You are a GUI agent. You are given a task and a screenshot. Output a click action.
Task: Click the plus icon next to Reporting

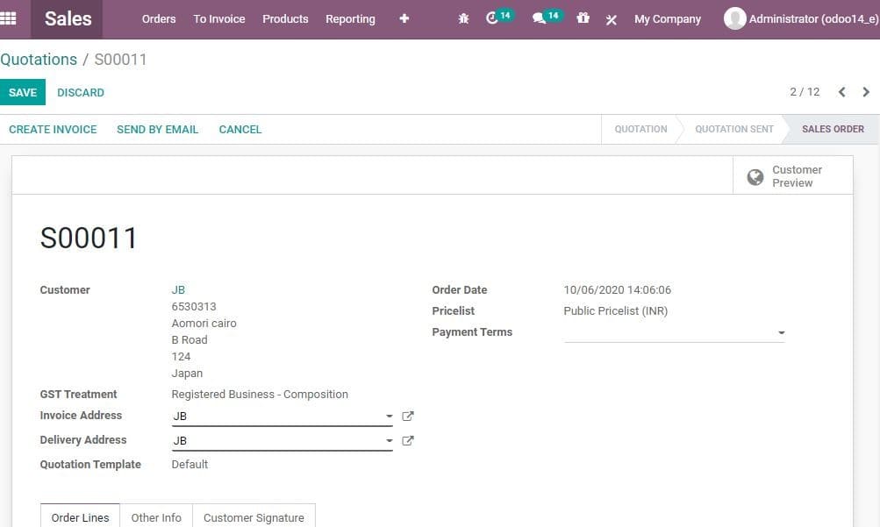click(404, 18)
